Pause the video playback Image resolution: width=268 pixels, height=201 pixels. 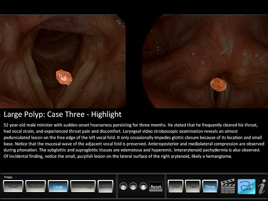pos(133,187)
